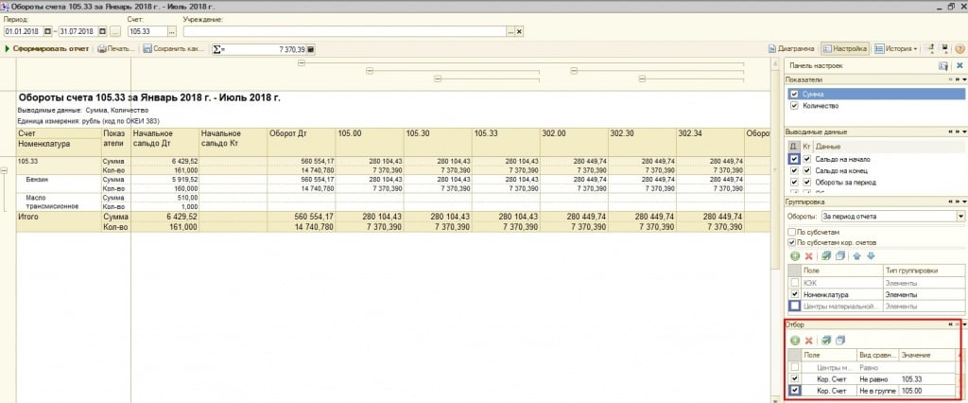This screenshot has width=968, height=403.
Task: Add new grouping field with green plus
Action: click(x=794, y=255)
